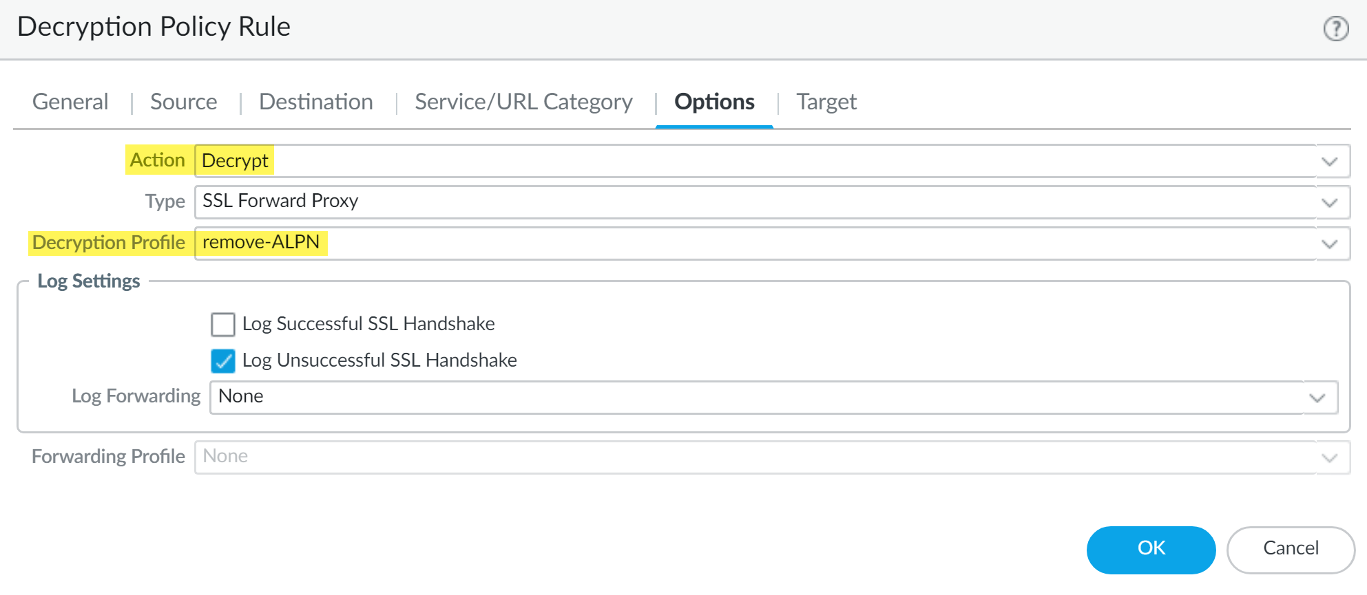The width and height of the screenshot is (1367, 595).
Task: Click the Decrypt action field
Action: pyautogui.click(x=754, y=161)
